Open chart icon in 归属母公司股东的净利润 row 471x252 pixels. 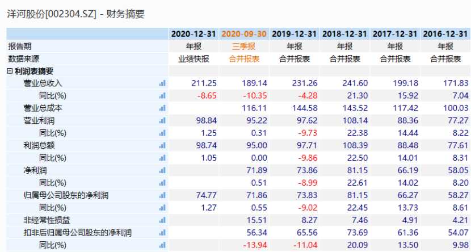tap(162, 196)
